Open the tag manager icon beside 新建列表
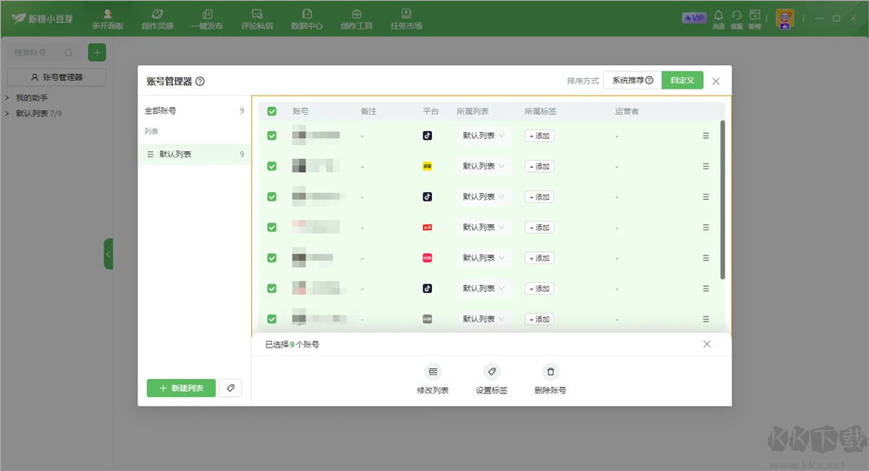 click(230, 388)
